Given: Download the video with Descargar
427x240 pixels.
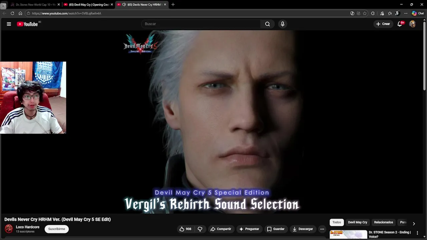Looking at the screenshot, I should tap(303, 229).
